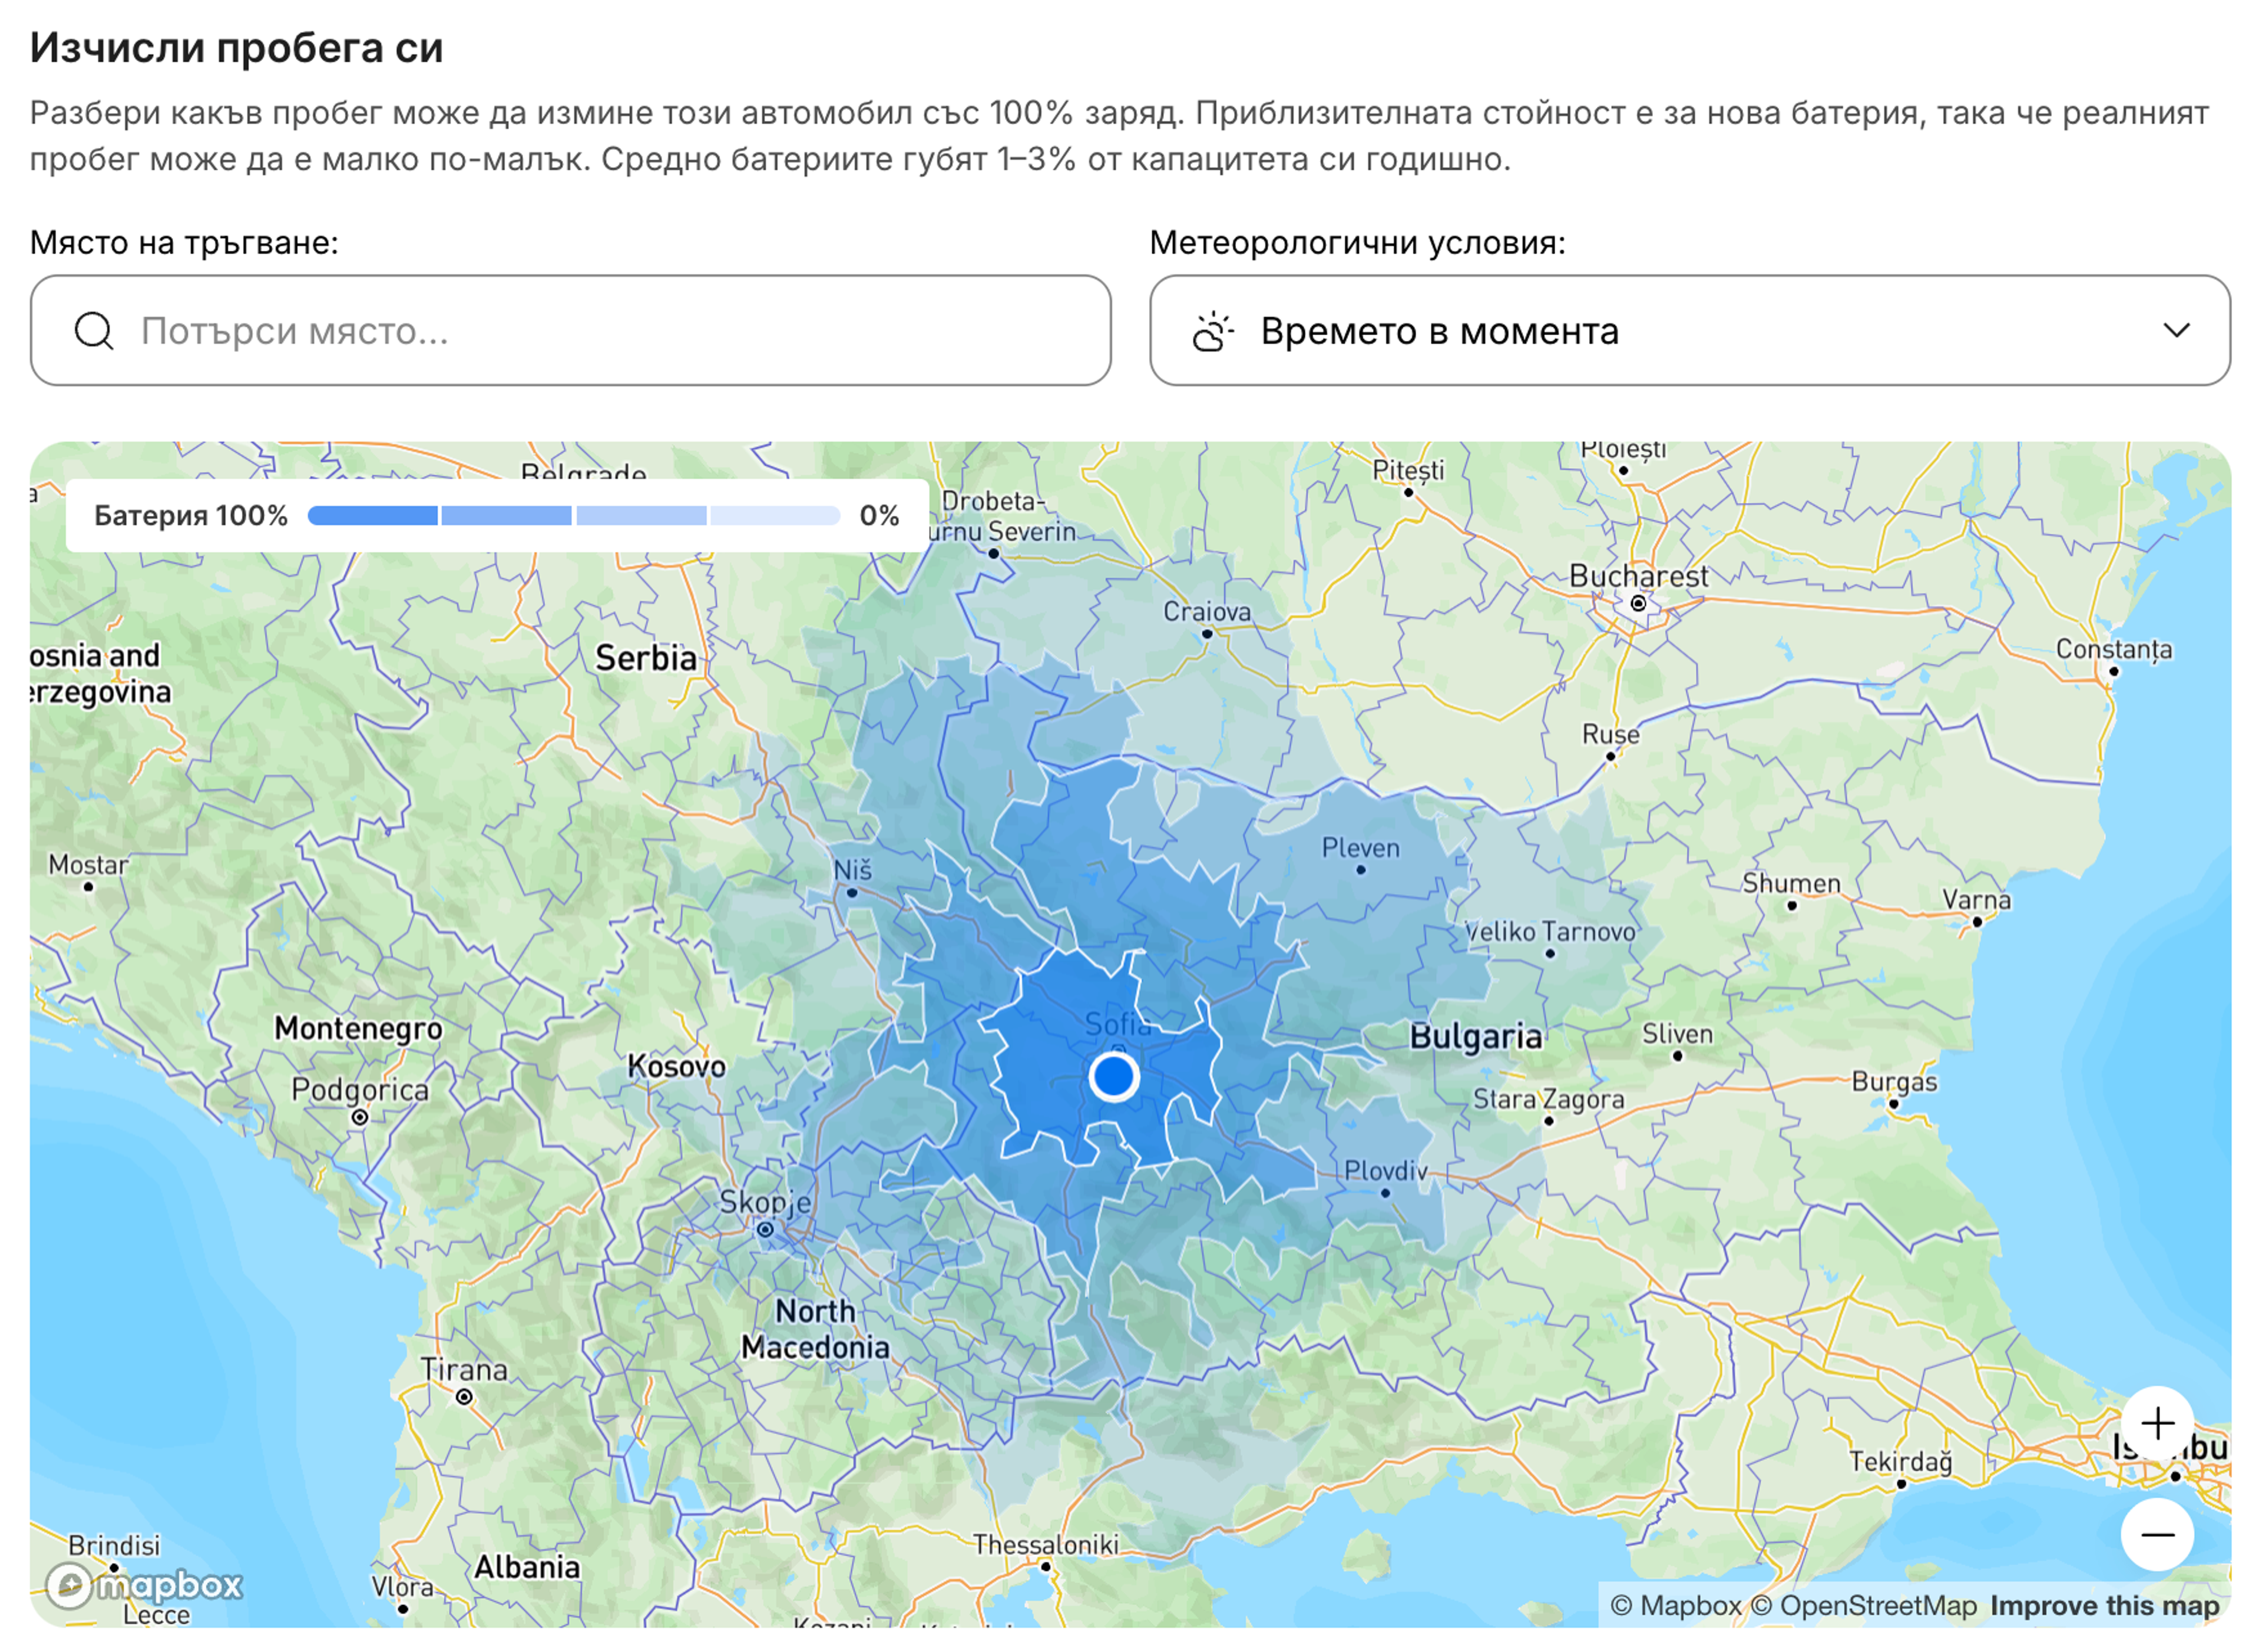The image size is (2262, 1652).
Task: Click the 'Albania' country label
Action: click(527, 1567)
